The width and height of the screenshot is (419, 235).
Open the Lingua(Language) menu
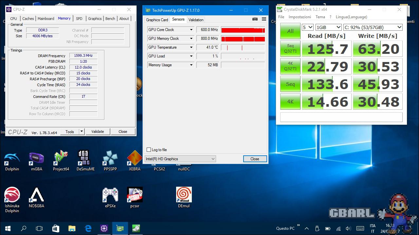click(351, 17)
